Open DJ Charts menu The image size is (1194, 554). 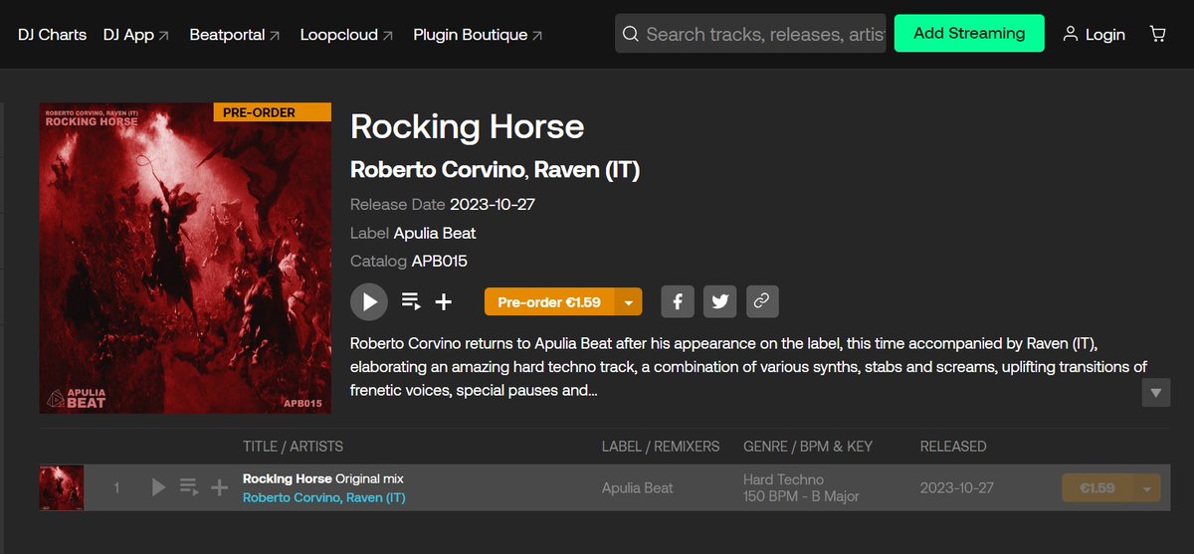pos(53,34)
